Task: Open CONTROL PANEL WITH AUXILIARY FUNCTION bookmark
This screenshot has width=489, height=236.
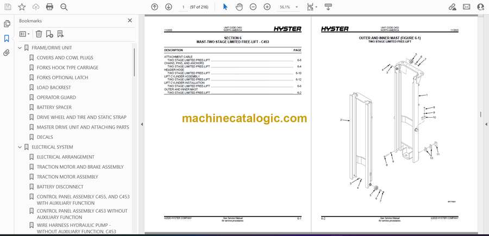Action: 83,200
